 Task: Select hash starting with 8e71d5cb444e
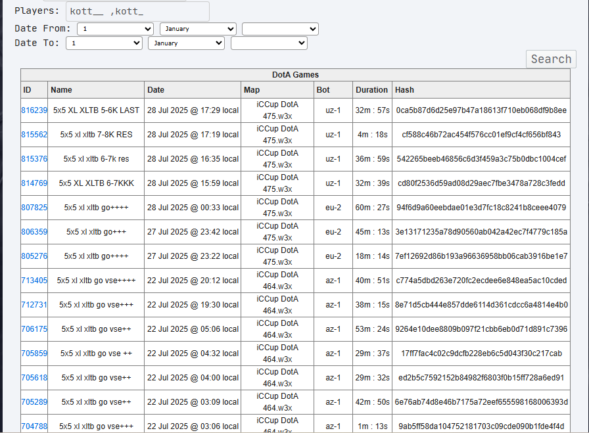(481, 305)
